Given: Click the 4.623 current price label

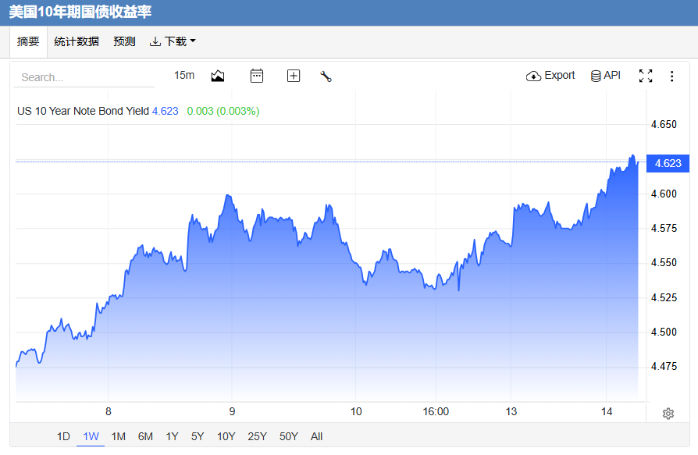Looking at the screenshot, I should click(x=668, y=163).
